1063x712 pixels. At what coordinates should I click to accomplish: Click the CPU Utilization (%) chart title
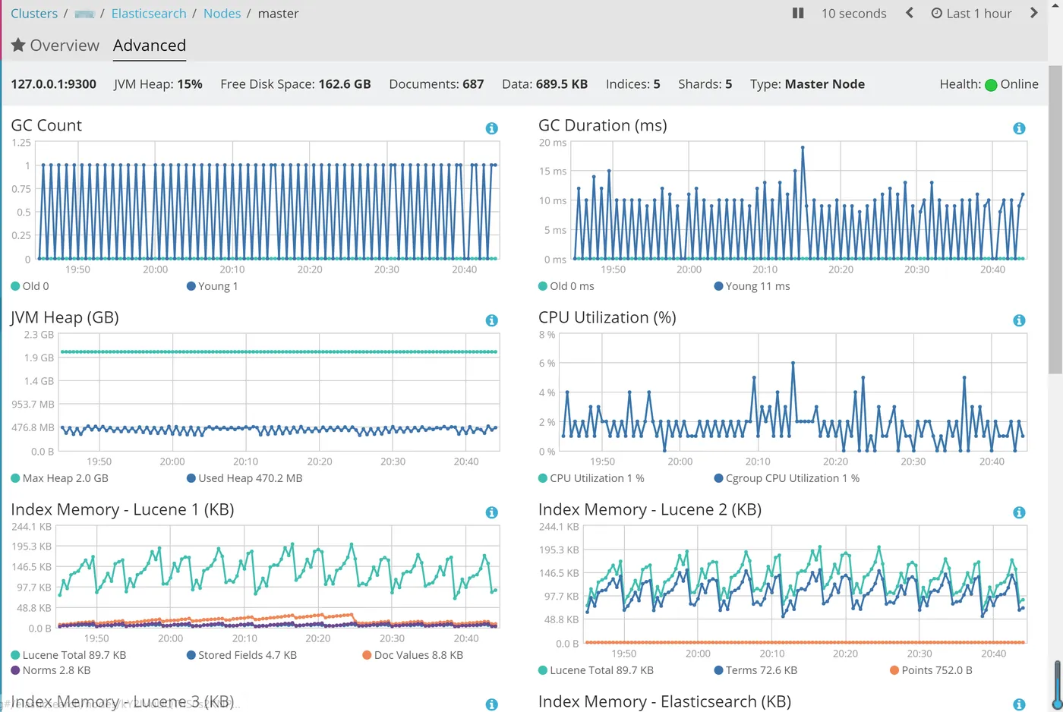click(607, 317)
